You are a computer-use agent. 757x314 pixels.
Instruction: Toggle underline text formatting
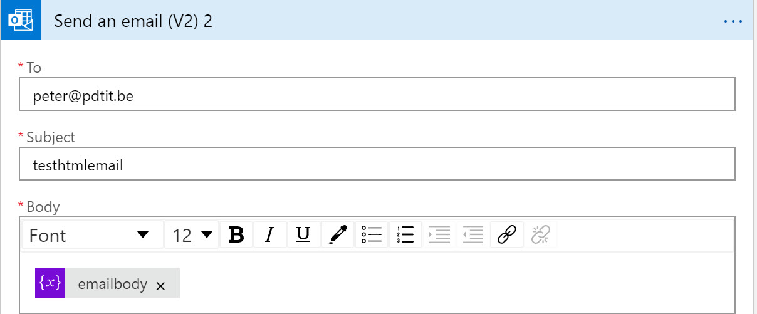[303, 235]
